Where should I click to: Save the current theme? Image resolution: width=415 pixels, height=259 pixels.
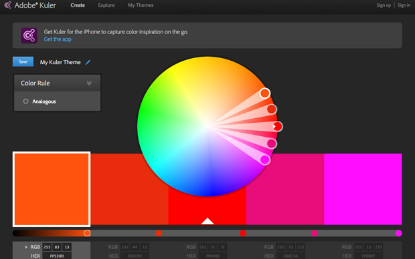(x=23, y=62)
